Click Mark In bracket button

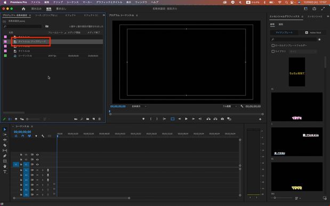[x=151, y=119]
